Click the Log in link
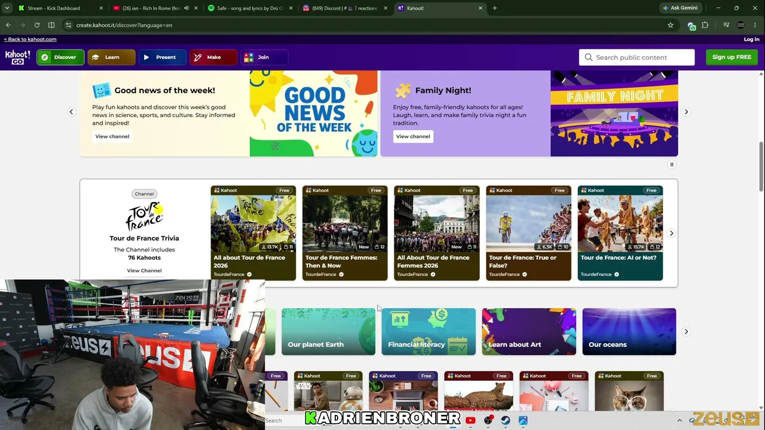Screen dimensions: 765x430 (751, 39)
